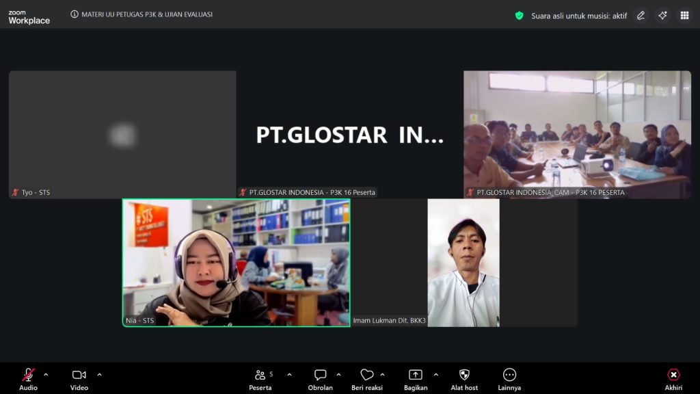Open the annotation pencil icon

click(641, 15)
